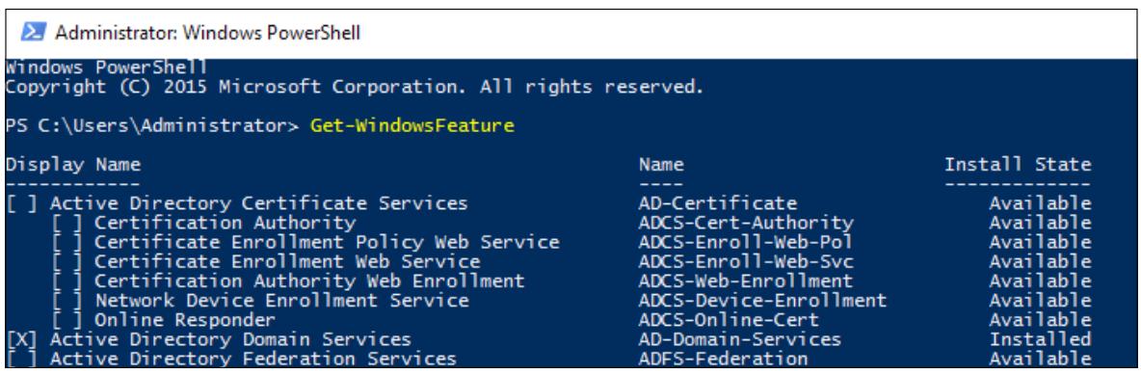Select the Install State column header

1018,165
